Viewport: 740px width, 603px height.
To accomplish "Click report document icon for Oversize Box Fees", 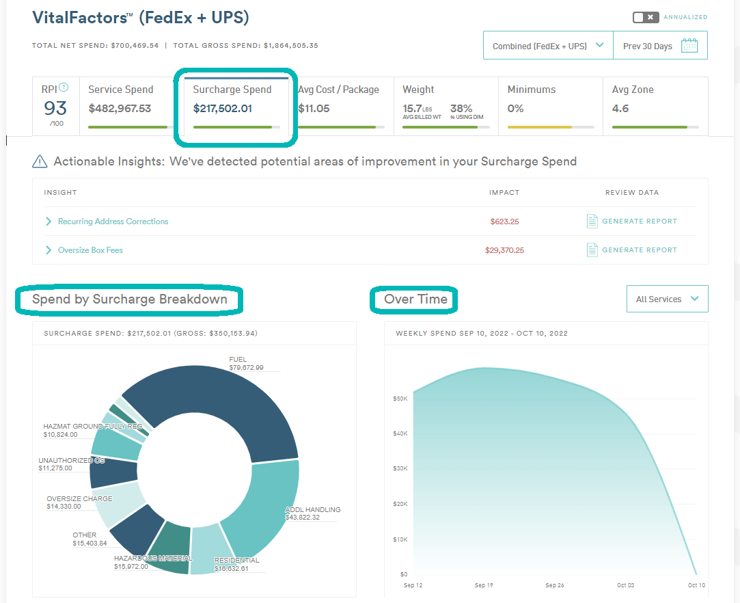I will point(592,250).
